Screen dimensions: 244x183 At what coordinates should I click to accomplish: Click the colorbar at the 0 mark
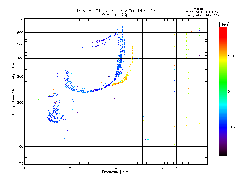(223, 91)
